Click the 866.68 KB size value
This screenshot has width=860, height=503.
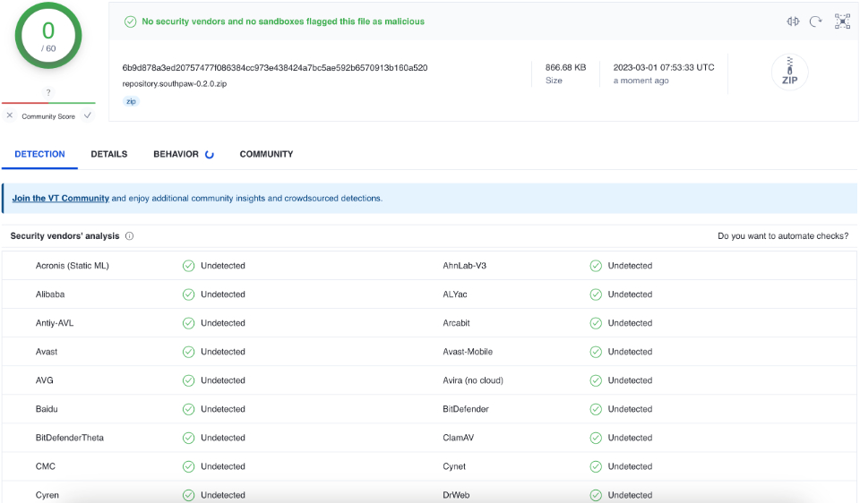tap(565, 67)
